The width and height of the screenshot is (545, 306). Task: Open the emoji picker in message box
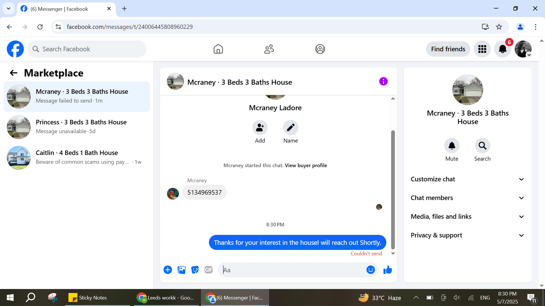[370, 270]
